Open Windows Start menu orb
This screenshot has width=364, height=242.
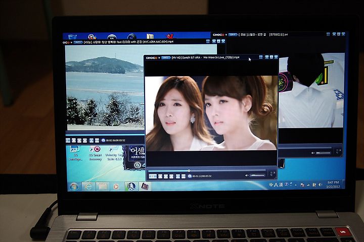(x=74, y=187)
